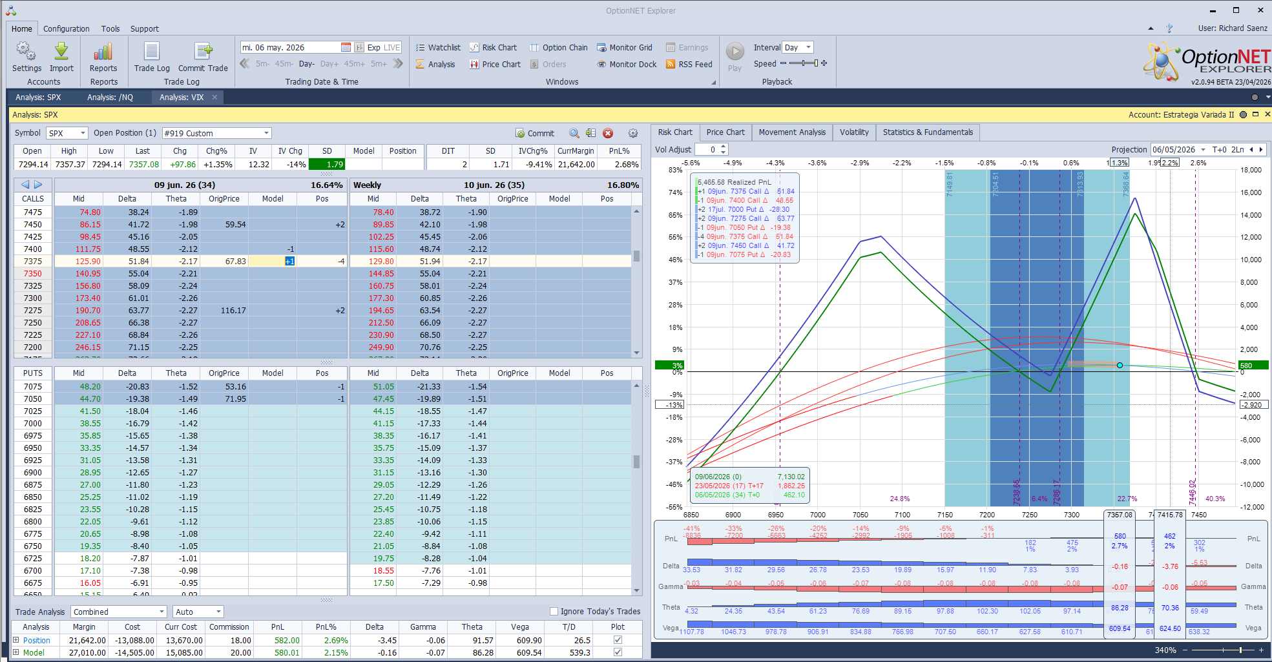Image resolution: width=1272 pixels, height=662 pixels.
Task: Open the Risk Chart window from ribbon
Action: click(x=493, y=47)
